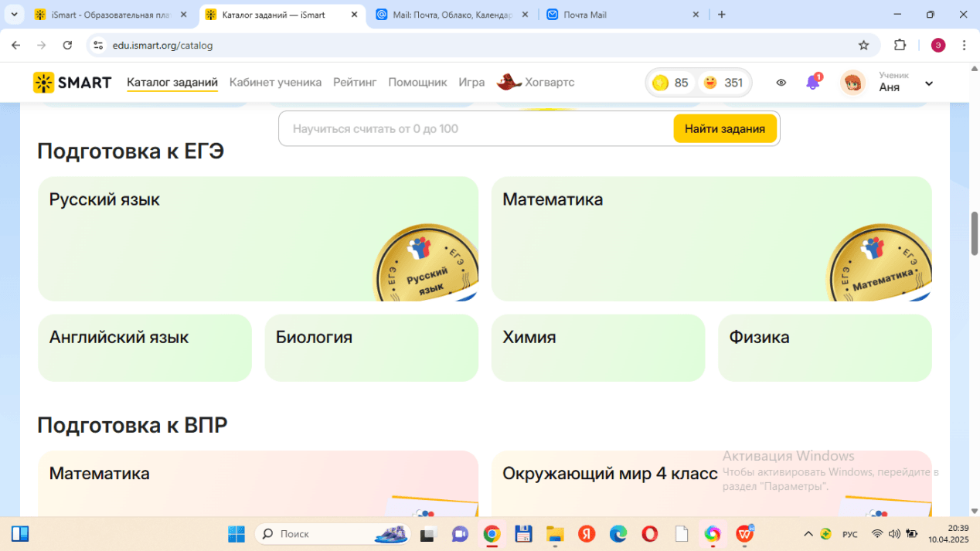The width and height of the screenshot is (980, 551).
Task: Open the browser extensions puzzle icon
Action: coord(900,46)
